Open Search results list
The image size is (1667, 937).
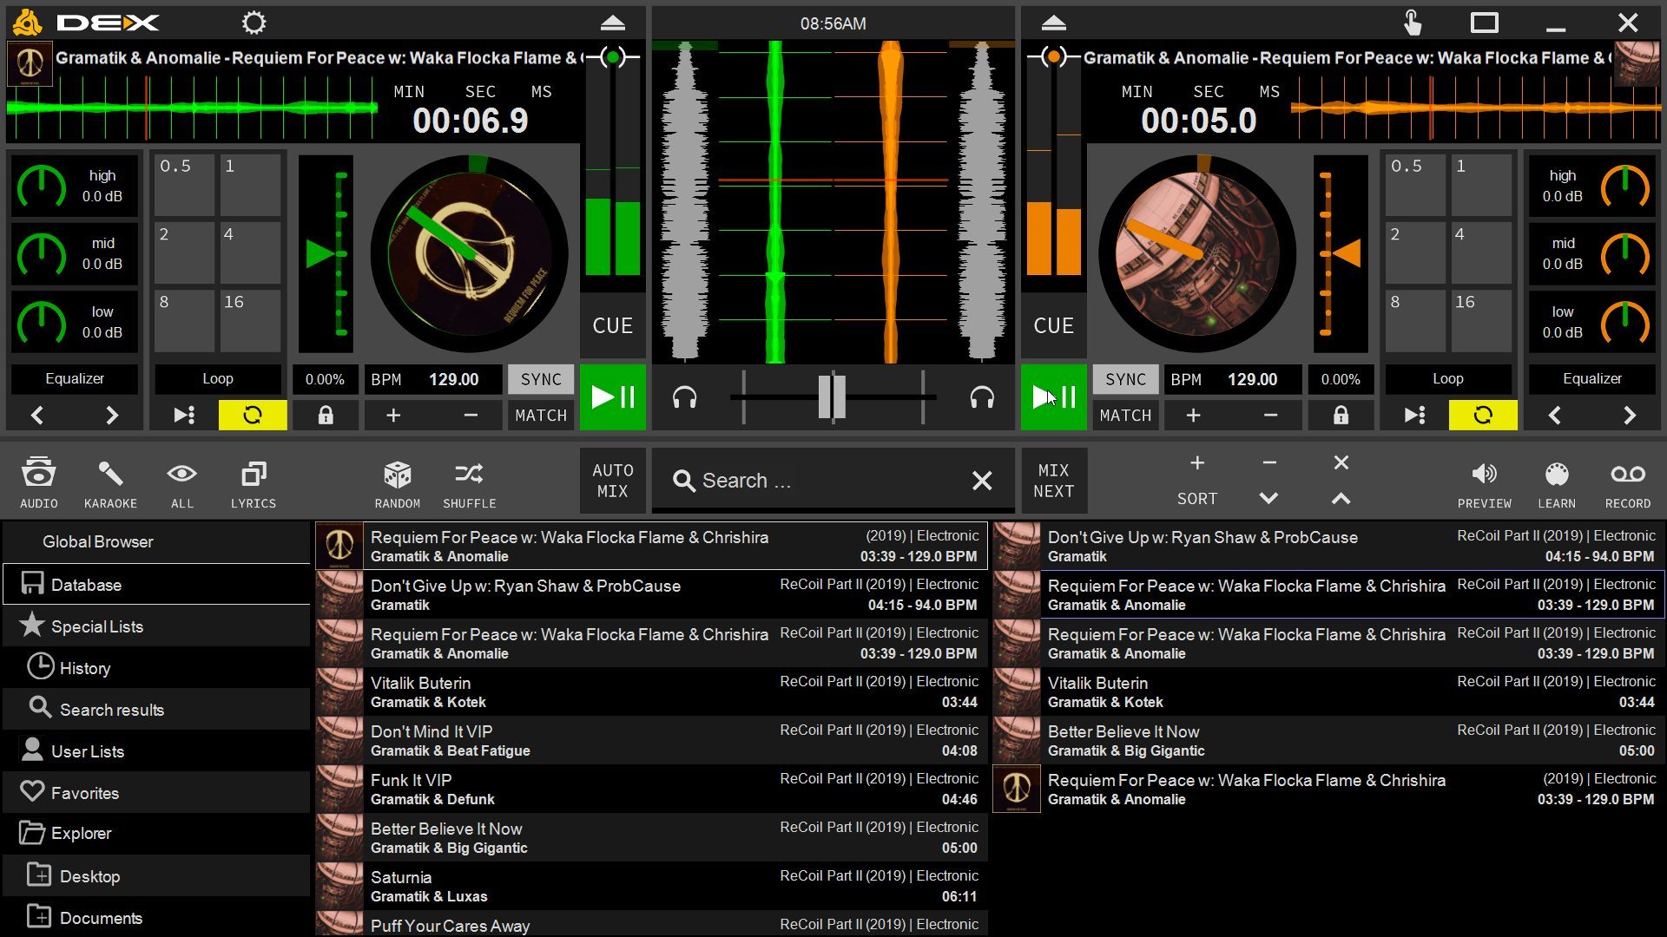156,710
